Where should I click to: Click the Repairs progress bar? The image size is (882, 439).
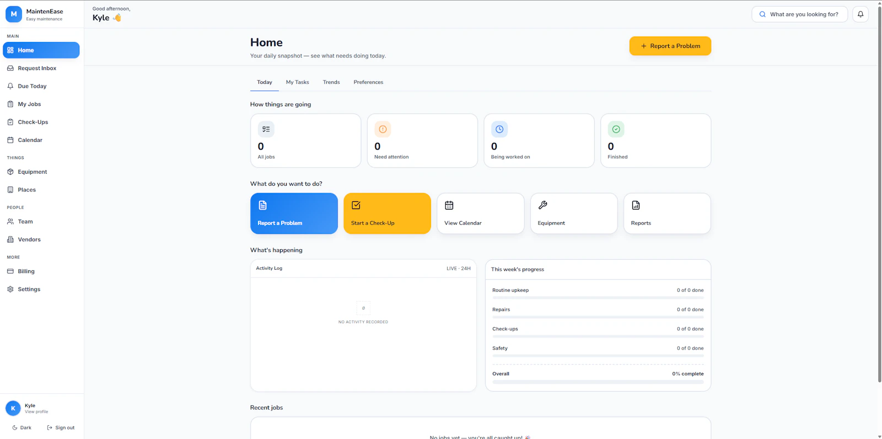[x=598, y=317]
